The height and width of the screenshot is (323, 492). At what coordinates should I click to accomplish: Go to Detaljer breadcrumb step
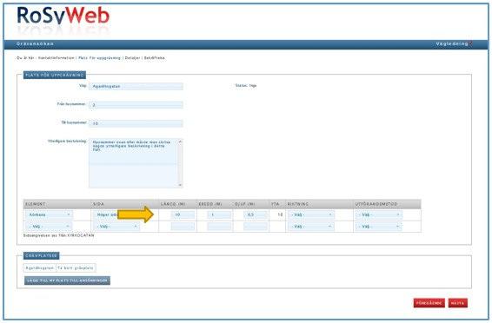tap(132, 58)
